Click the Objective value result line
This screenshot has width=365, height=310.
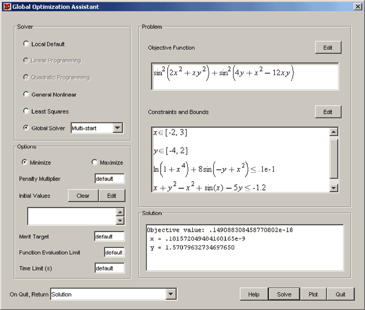point(220,230)
